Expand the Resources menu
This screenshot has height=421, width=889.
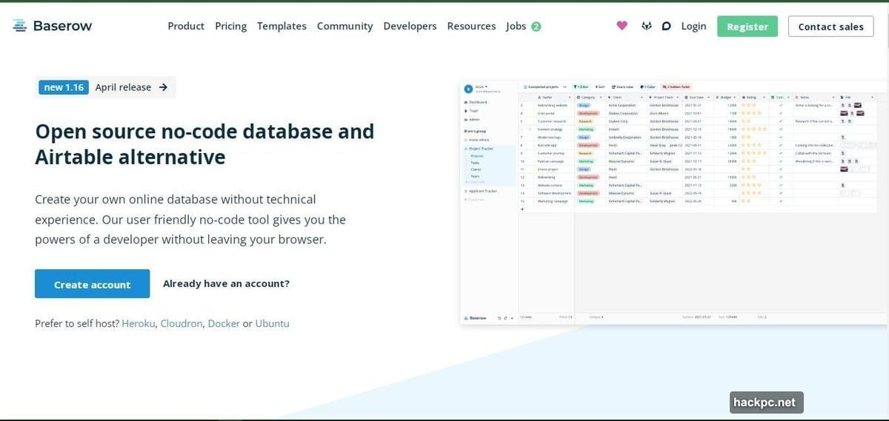pos(471,26)
